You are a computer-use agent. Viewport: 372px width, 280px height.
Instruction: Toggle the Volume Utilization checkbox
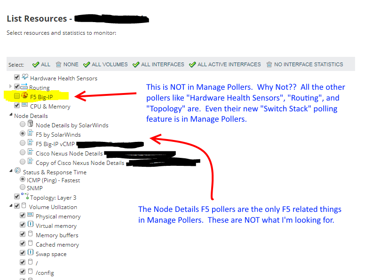tap(17, 206)
